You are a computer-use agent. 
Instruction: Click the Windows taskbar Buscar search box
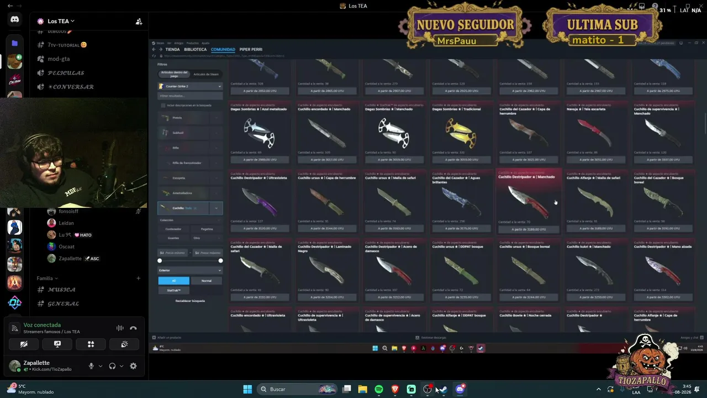(x=298, y=389)
